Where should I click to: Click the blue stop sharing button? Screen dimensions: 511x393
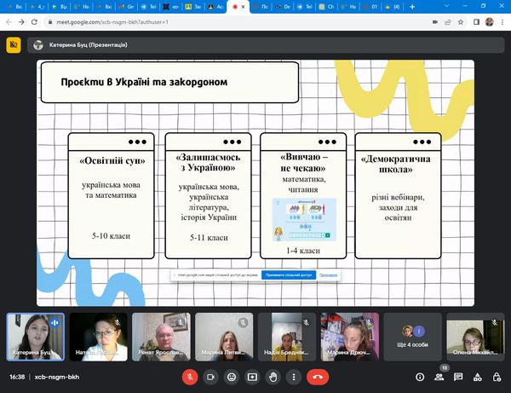[288, 275]
